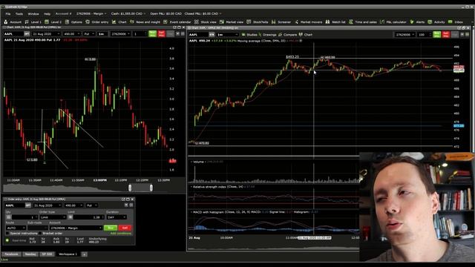The image size is (475, 267).
Task: Open Order type Limit dropdown
Action: coord(53,217)
